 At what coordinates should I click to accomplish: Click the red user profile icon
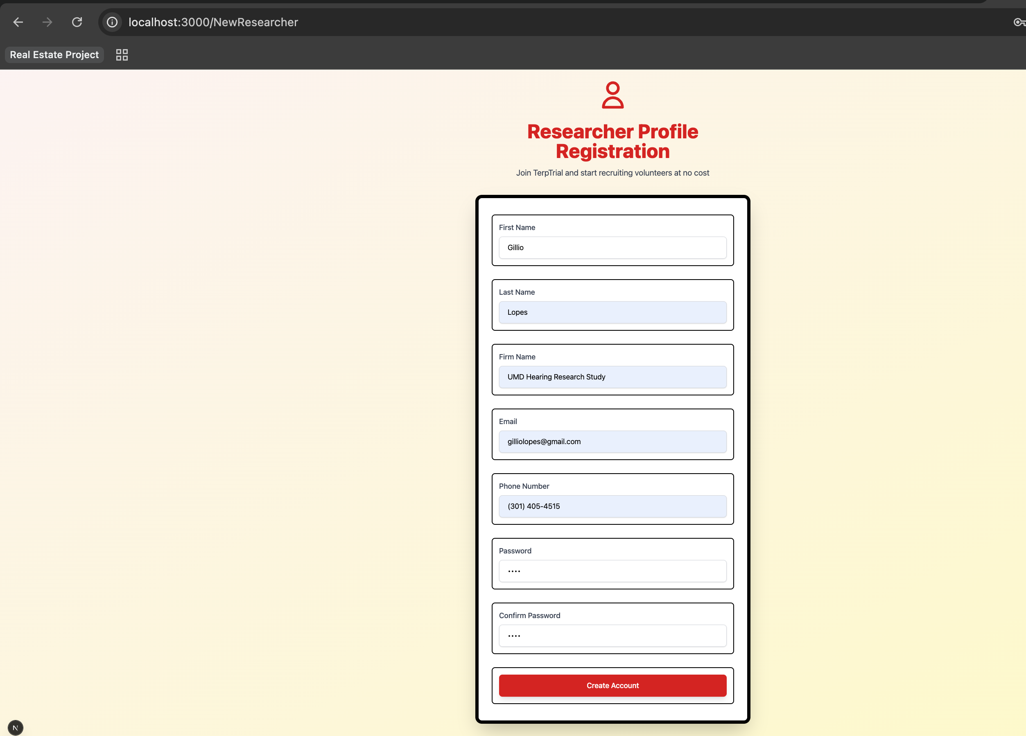(x=612, y=95)
